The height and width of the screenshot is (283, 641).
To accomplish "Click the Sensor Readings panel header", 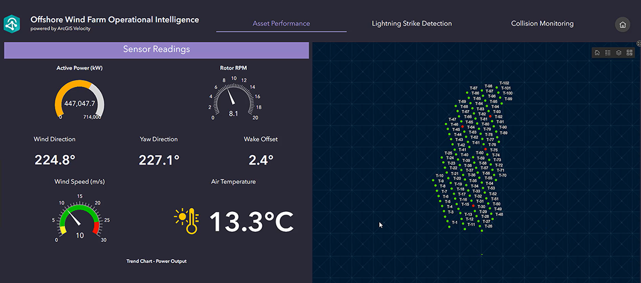I will coord(157,50).
